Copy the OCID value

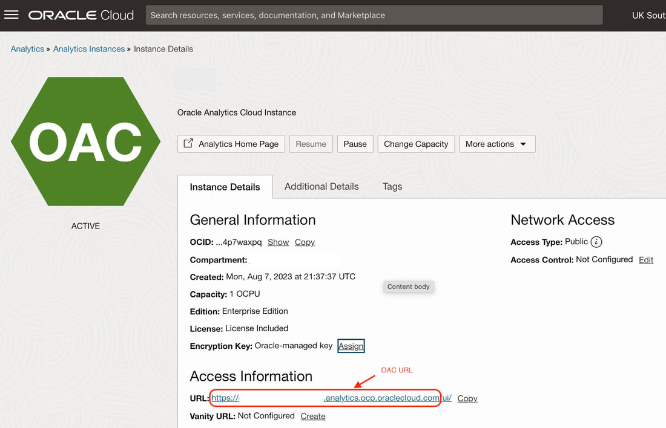click(305, 242)
